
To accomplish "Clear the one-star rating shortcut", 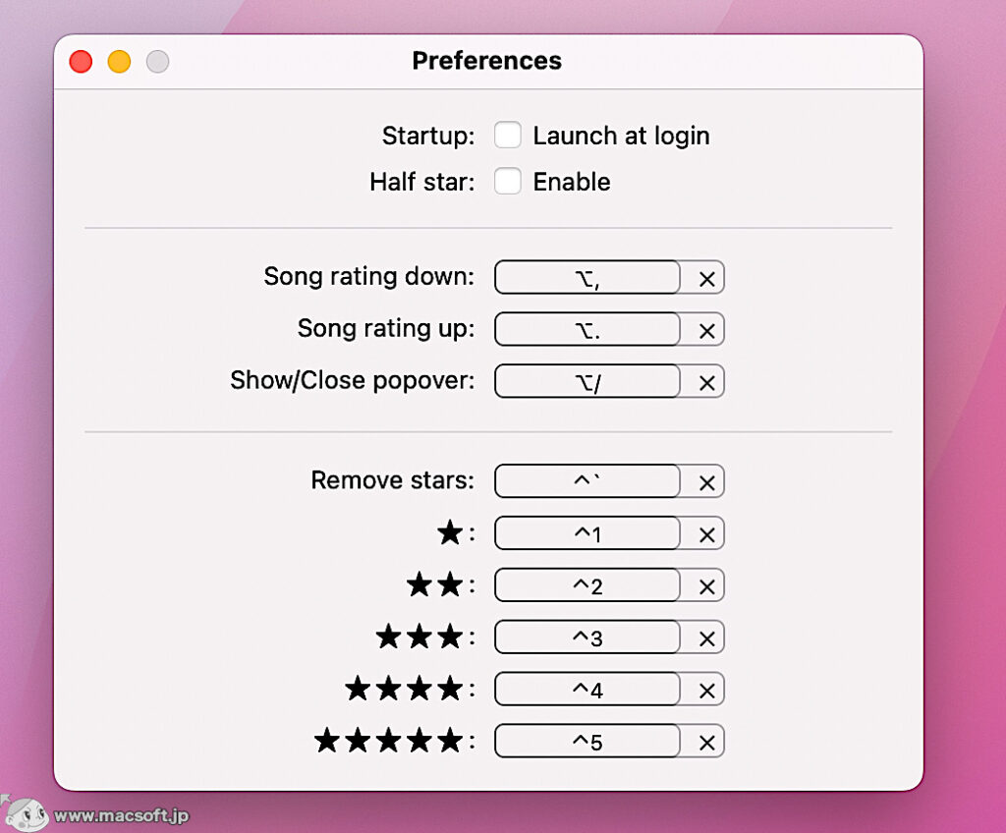I will tap(705, 533).
